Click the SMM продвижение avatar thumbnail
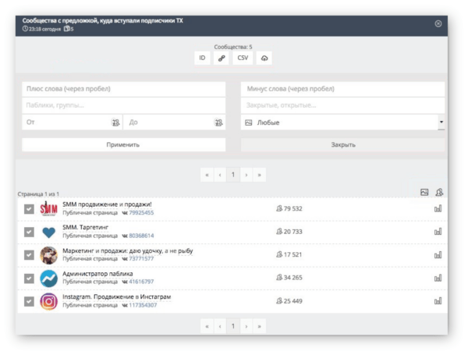 pos(48,208)
